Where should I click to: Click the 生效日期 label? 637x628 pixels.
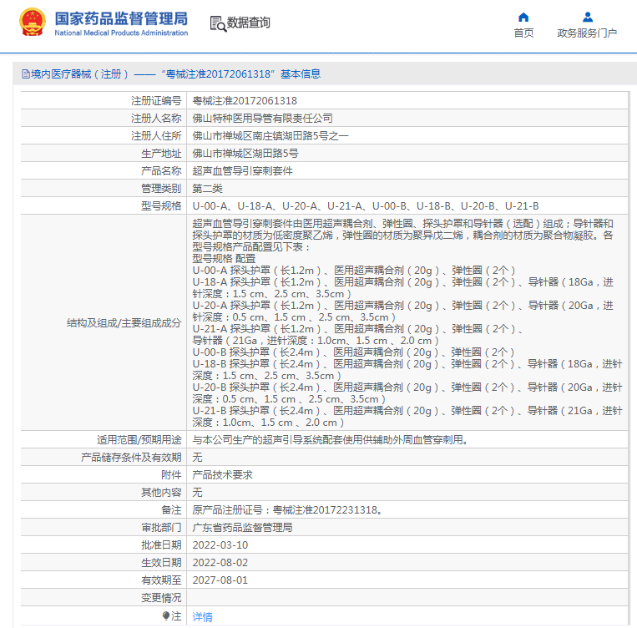[x=161, y=563]
